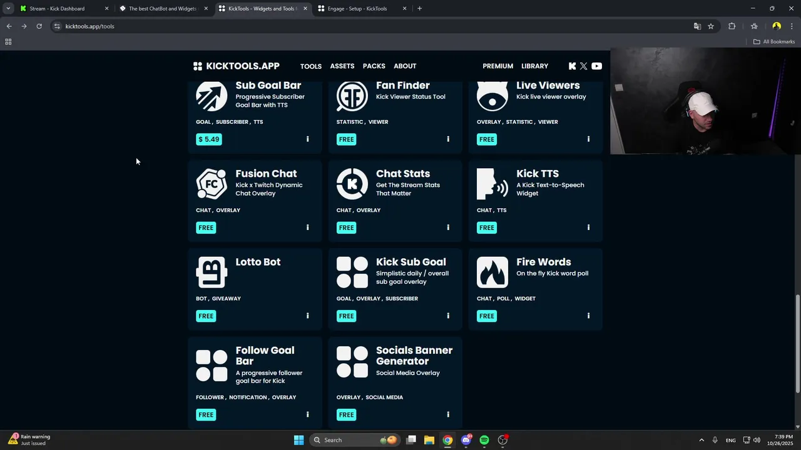Open the ASSETS nav menu
The image size is (801, 450).
[x=342, y=66]
